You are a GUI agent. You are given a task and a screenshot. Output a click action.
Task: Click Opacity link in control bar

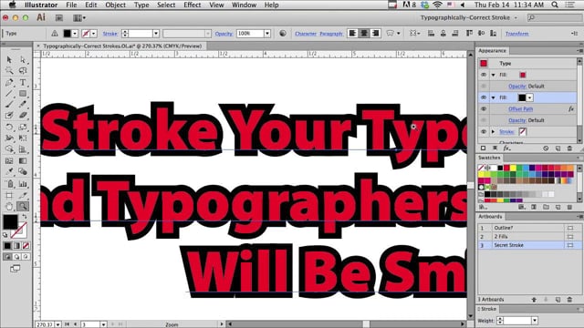[x=224, y=34]
